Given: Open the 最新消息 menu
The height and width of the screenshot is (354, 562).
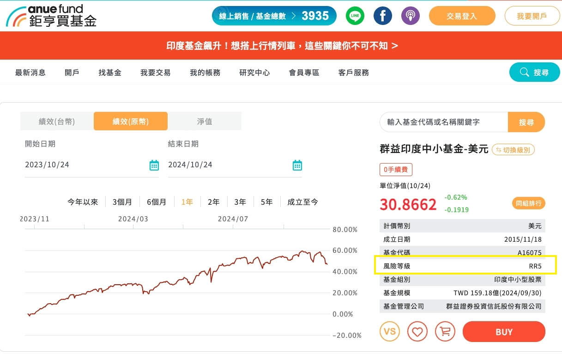Looking at the screenshot, I should pyautogui.click(x=30, y=73).
